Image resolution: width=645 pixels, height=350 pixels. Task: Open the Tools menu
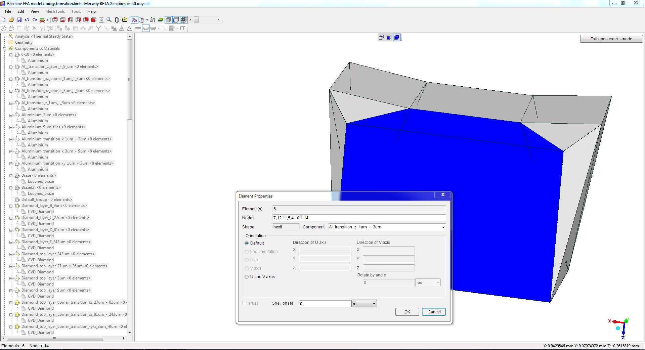(x=76, y=11)
